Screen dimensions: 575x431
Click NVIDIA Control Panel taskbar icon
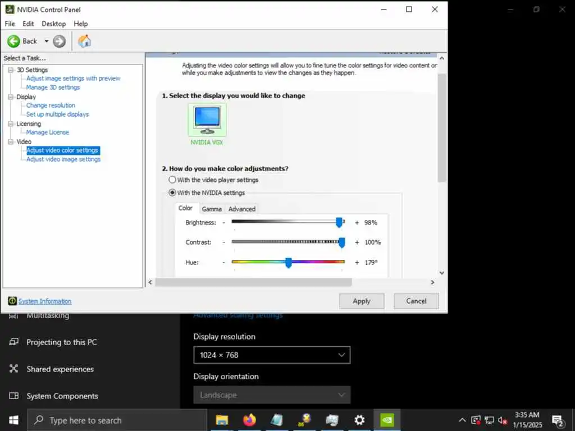(x=387, y=420)
